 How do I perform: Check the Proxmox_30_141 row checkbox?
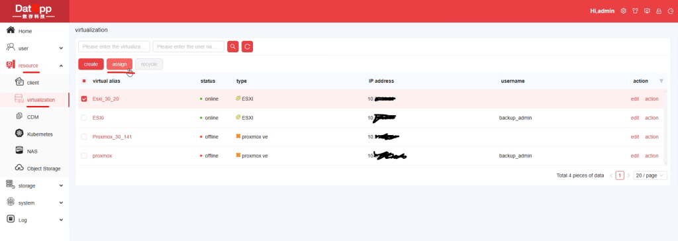pyautogui.click(x=84, y=137)
